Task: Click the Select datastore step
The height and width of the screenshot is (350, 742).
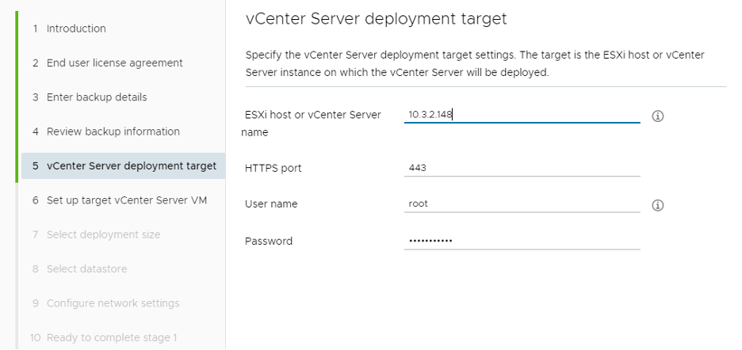Action: tap(86, 269)
